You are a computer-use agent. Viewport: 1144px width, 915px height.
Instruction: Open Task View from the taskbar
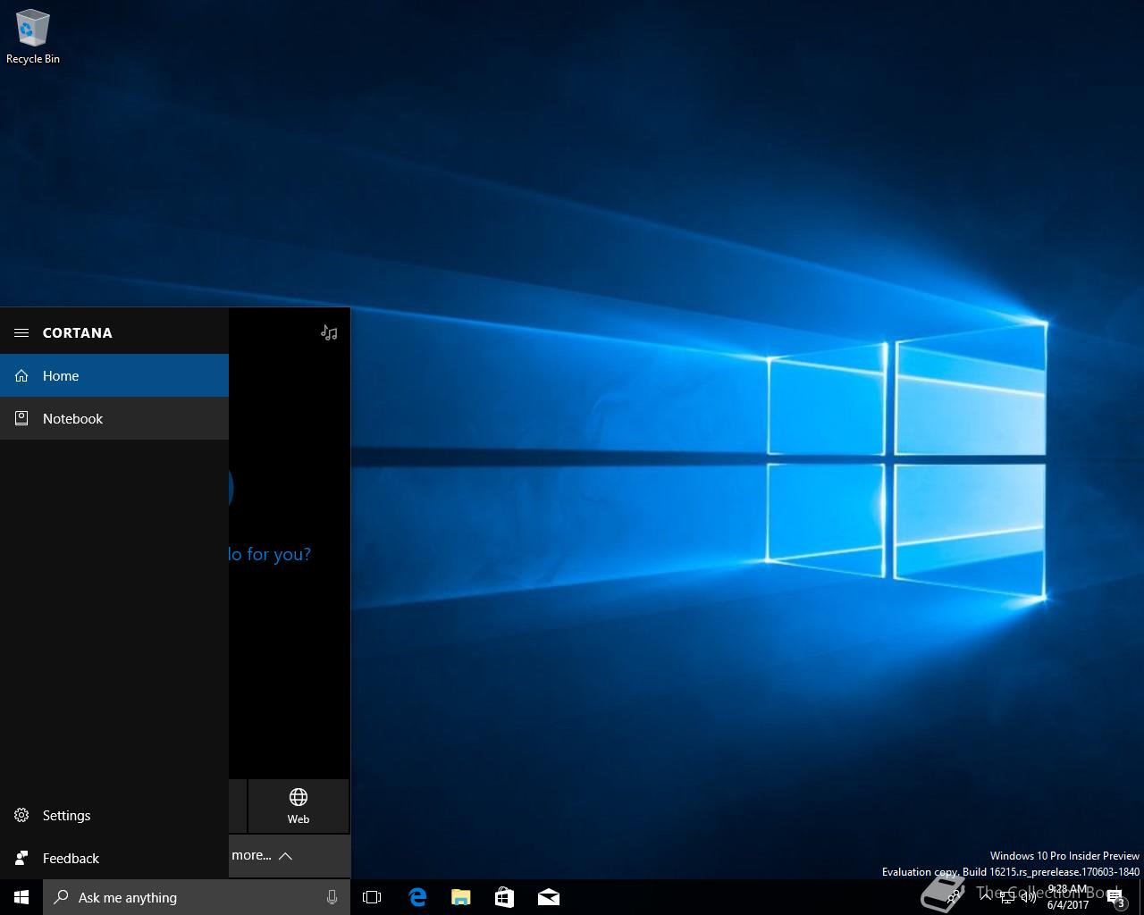[372, 897]
